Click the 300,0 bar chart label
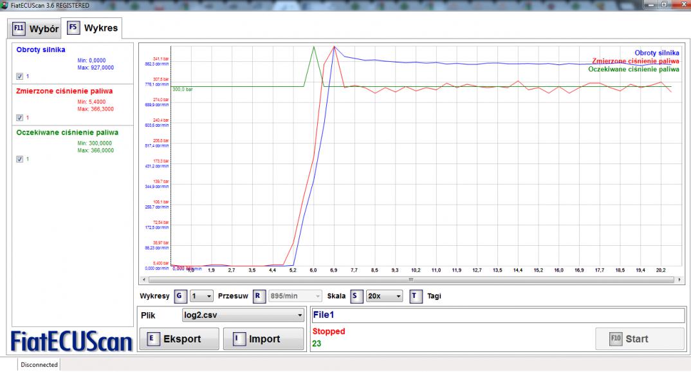Image resolution: width=691 pixels, height=372 pixels. coord(183,89)
